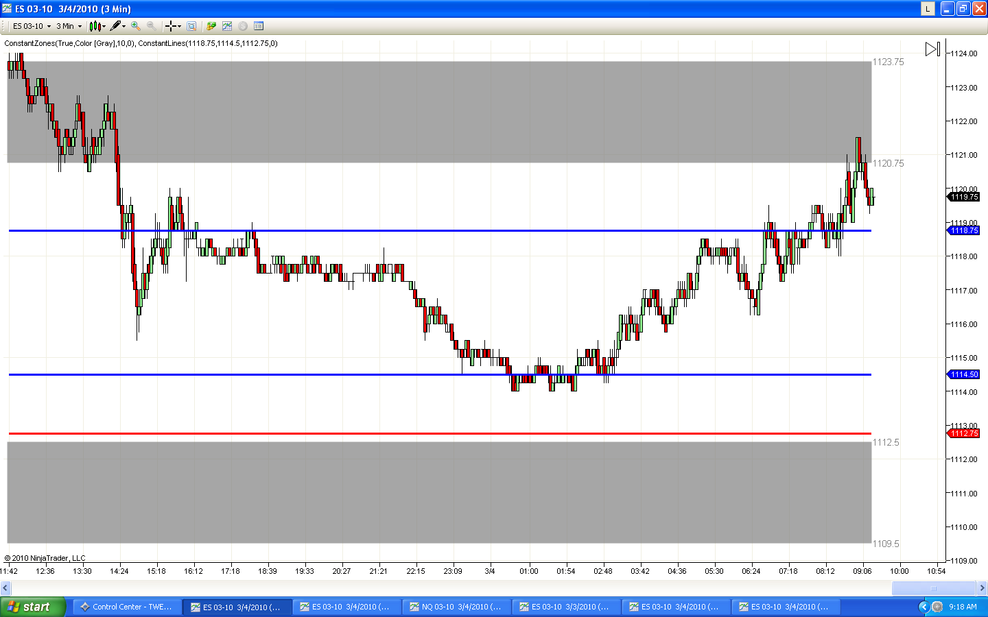Viewport: 988px width, 617px height.
Task: Click the candlestick chart style icon
Action: (95, 26)
